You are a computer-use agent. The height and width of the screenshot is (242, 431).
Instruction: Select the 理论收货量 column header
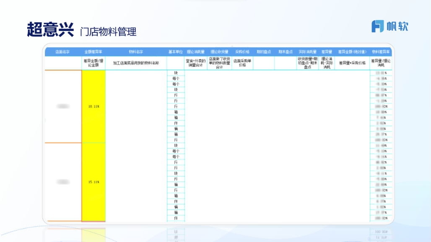[x=219, y=52]
